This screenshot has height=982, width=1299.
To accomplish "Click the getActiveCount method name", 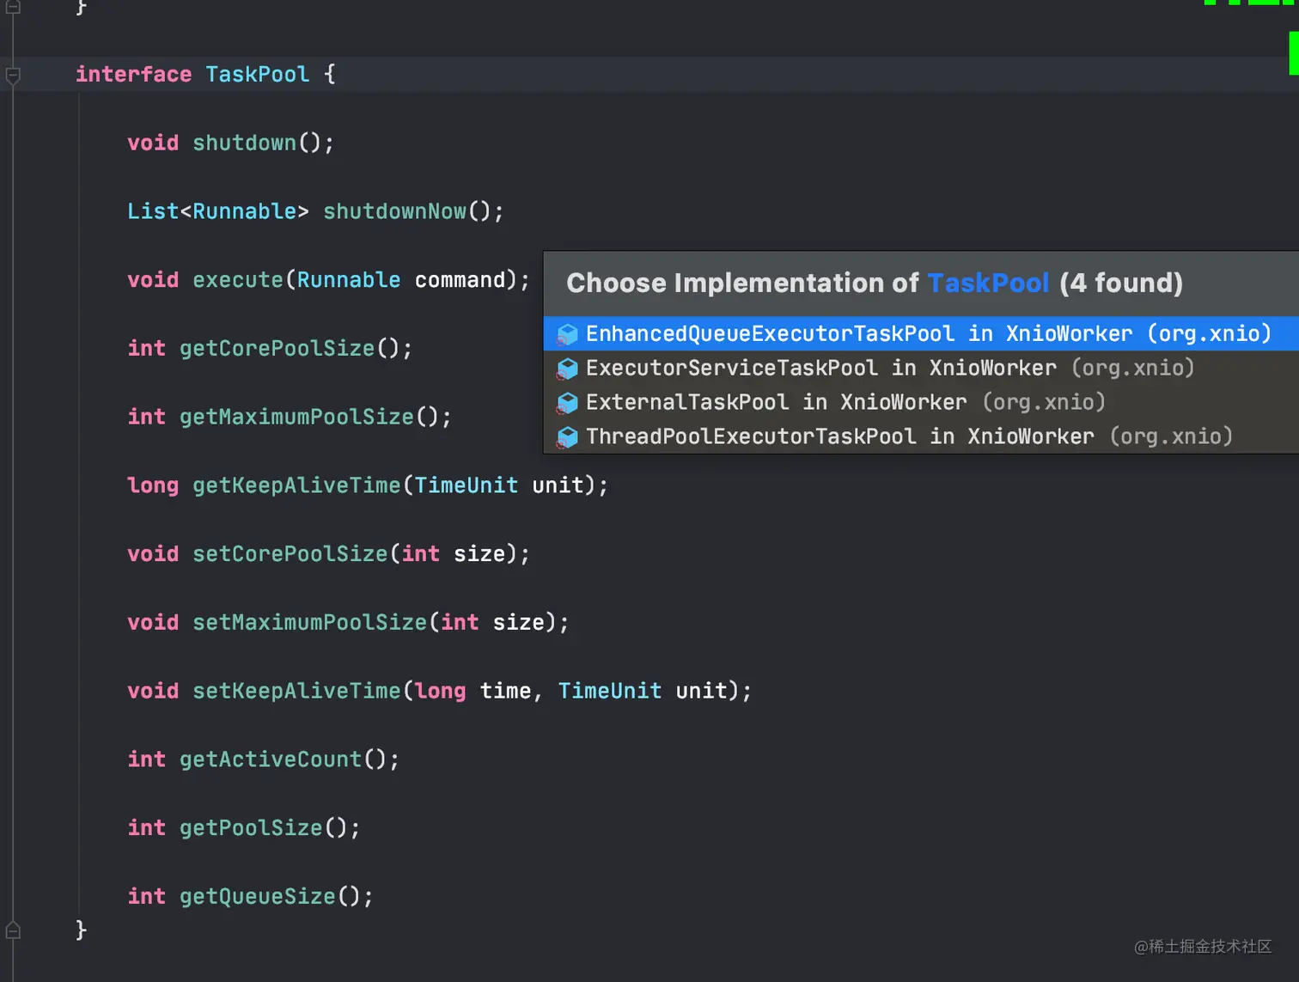I will (271, 759).
